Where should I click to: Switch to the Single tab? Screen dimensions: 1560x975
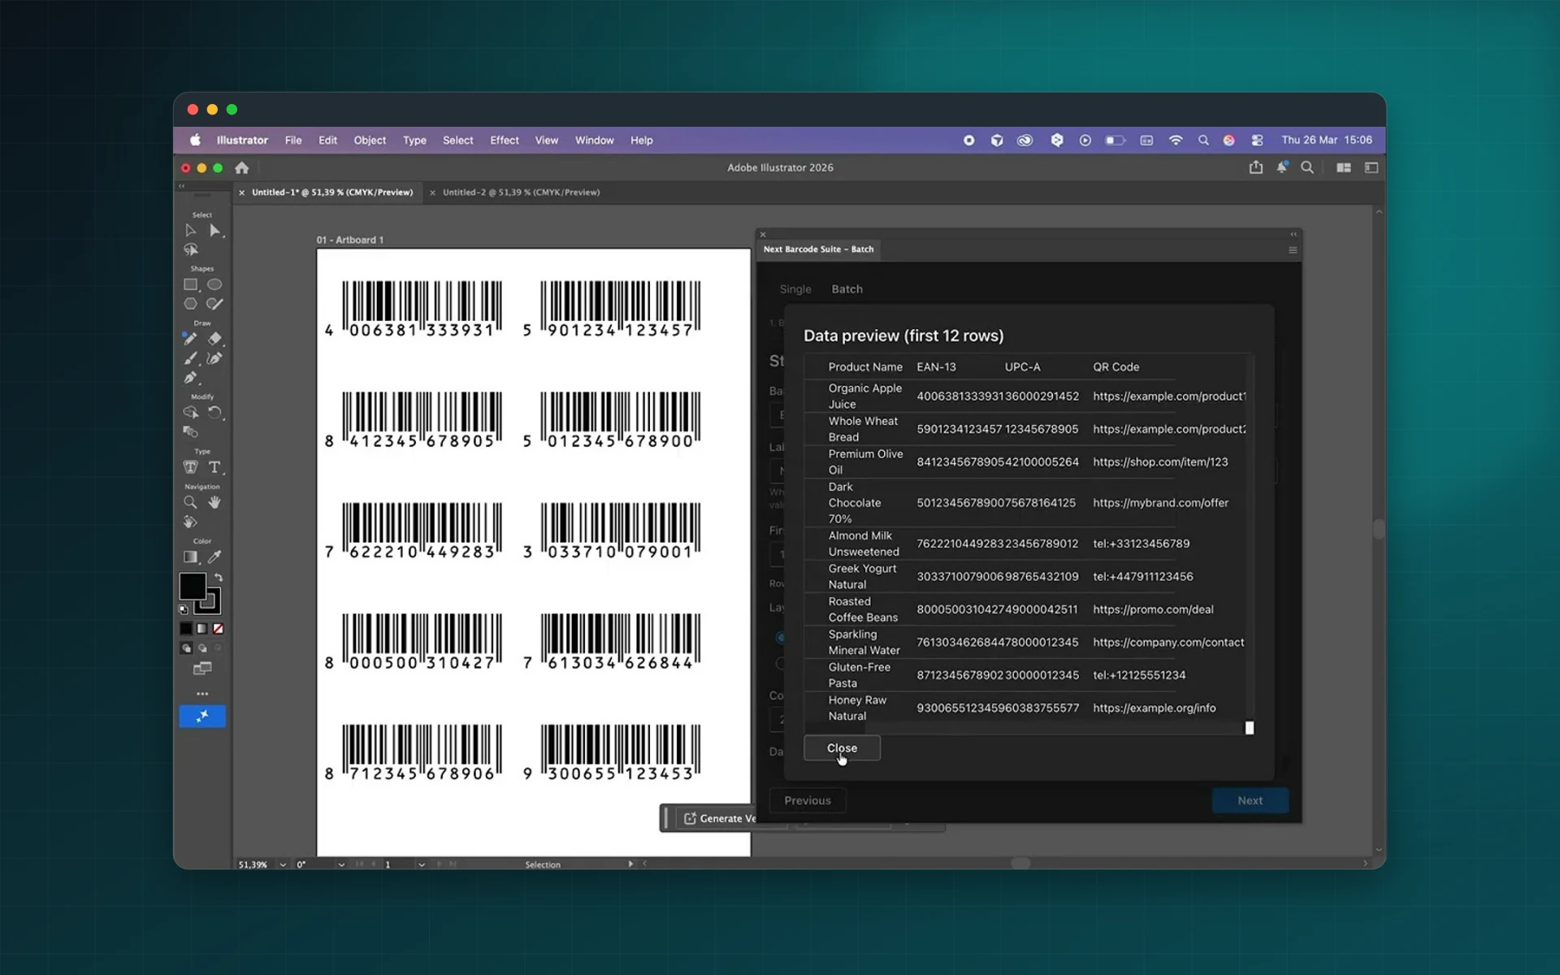pos(795,289)
